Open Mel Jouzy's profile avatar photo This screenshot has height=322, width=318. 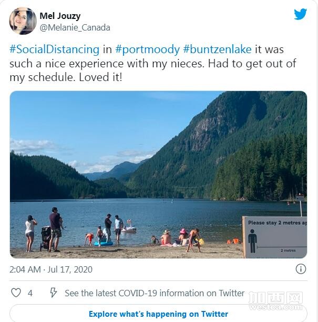click(x=23, y=21)
